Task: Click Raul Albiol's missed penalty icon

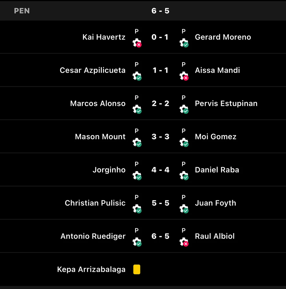Action: pos(184,242)
